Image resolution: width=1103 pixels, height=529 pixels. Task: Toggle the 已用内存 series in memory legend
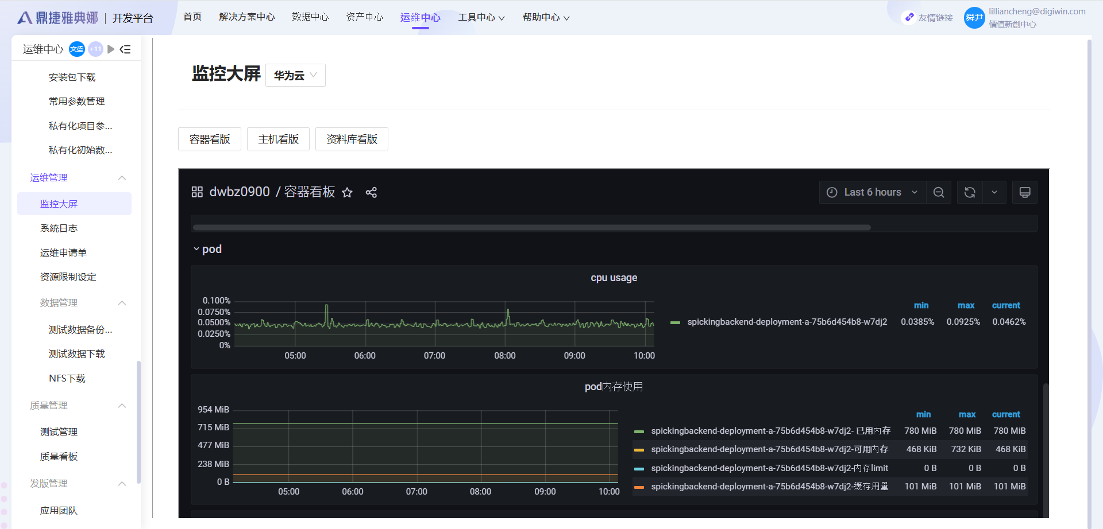[x=770, y=431]
